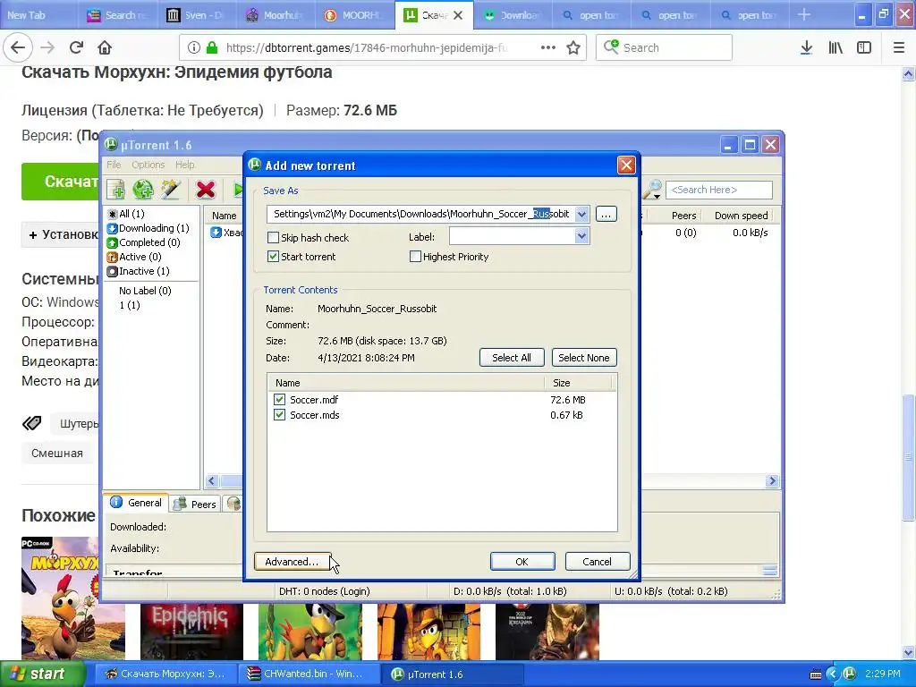Image resolution: width=916 pixels, height=687 pixels.
Task: Click Add Torrent icon in µTorrent toolbar
Action: (x=115, y=190)
